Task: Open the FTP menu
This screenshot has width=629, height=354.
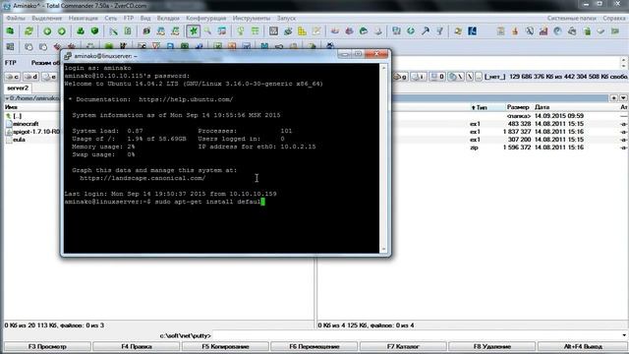Action: (129, 18)
